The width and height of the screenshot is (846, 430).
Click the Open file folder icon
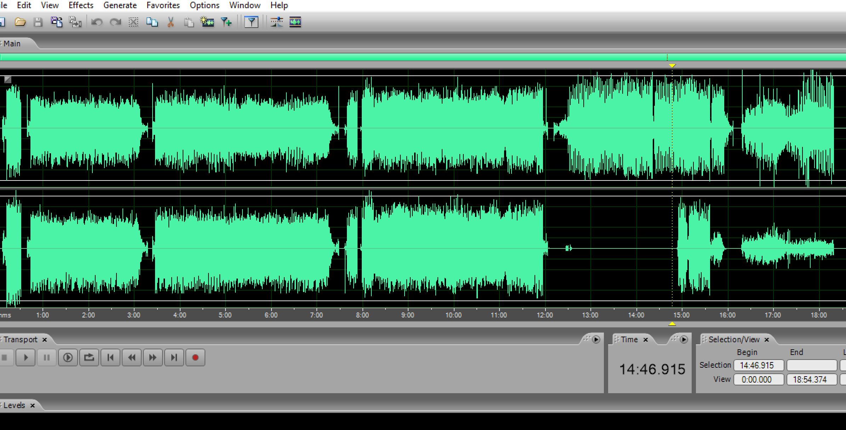(20, 22)
